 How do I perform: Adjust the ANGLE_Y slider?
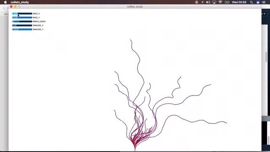click(22, 17)
